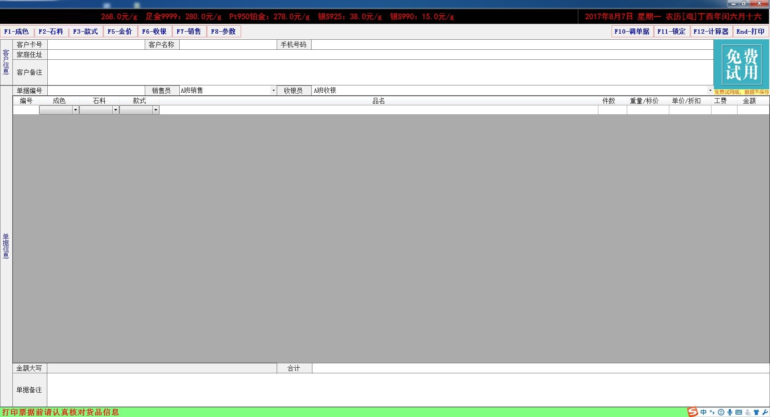Image resolution: width=770 pixels, height=417 pixels.
Task: Click the 客户信息 side label
Action: pos(6,62)
